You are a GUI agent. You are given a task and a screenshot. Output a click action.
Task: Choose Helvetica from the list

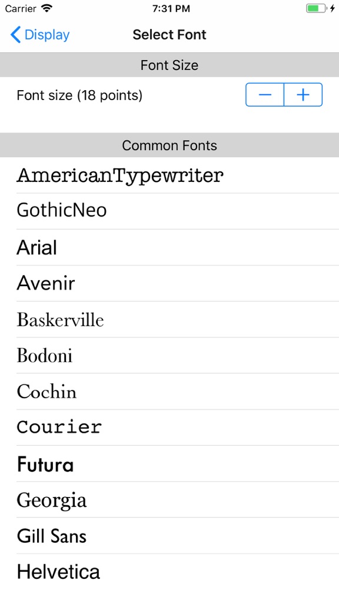coord(169,572)
